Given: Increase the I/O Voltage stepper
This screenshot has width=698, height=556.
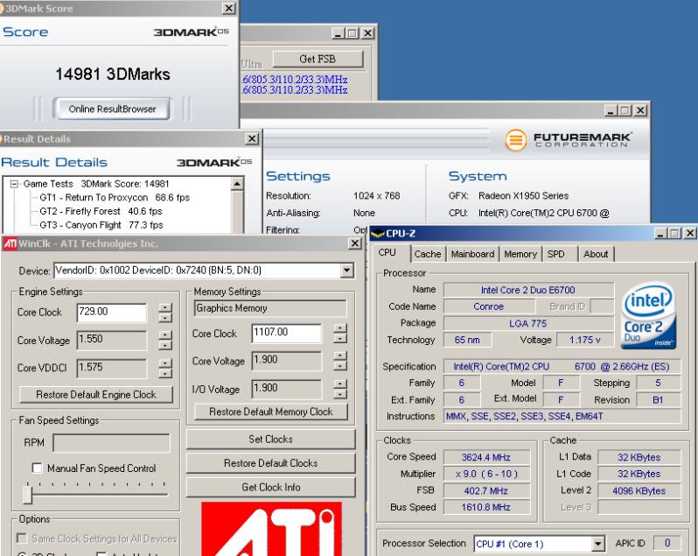Looking at the screenshot, I should (x=340, y=384).
